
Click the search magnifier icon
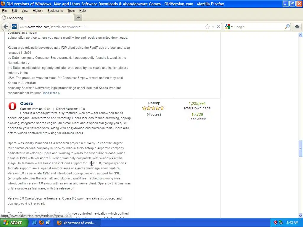tap(287, 27)
